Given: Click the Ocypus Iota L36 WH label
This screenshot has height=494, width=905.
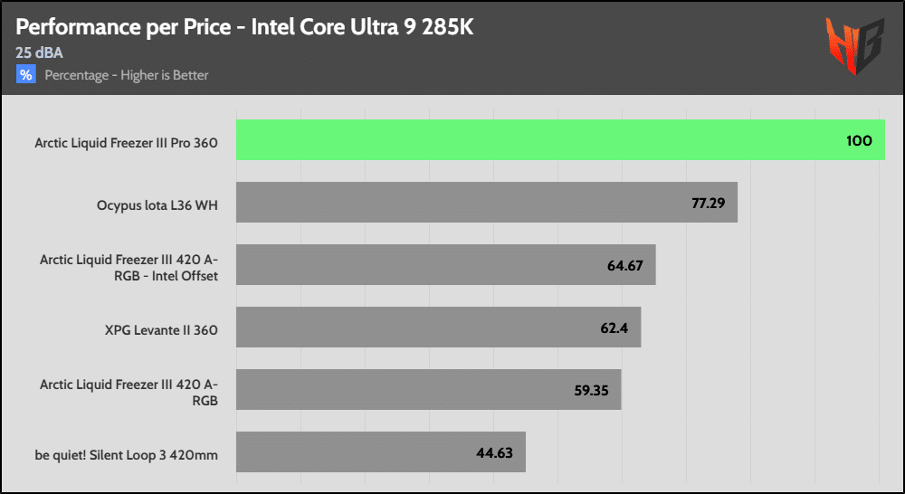Looking at the screenshot, I should (157, 205).
